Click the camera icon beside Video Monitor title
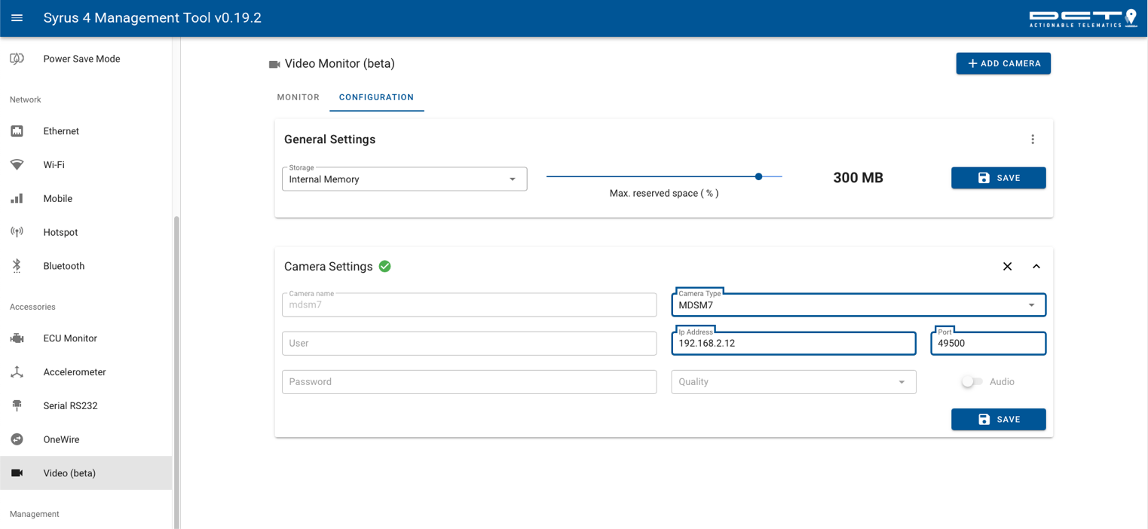This screenshot has height=529, width=1148. click(274, 64)
